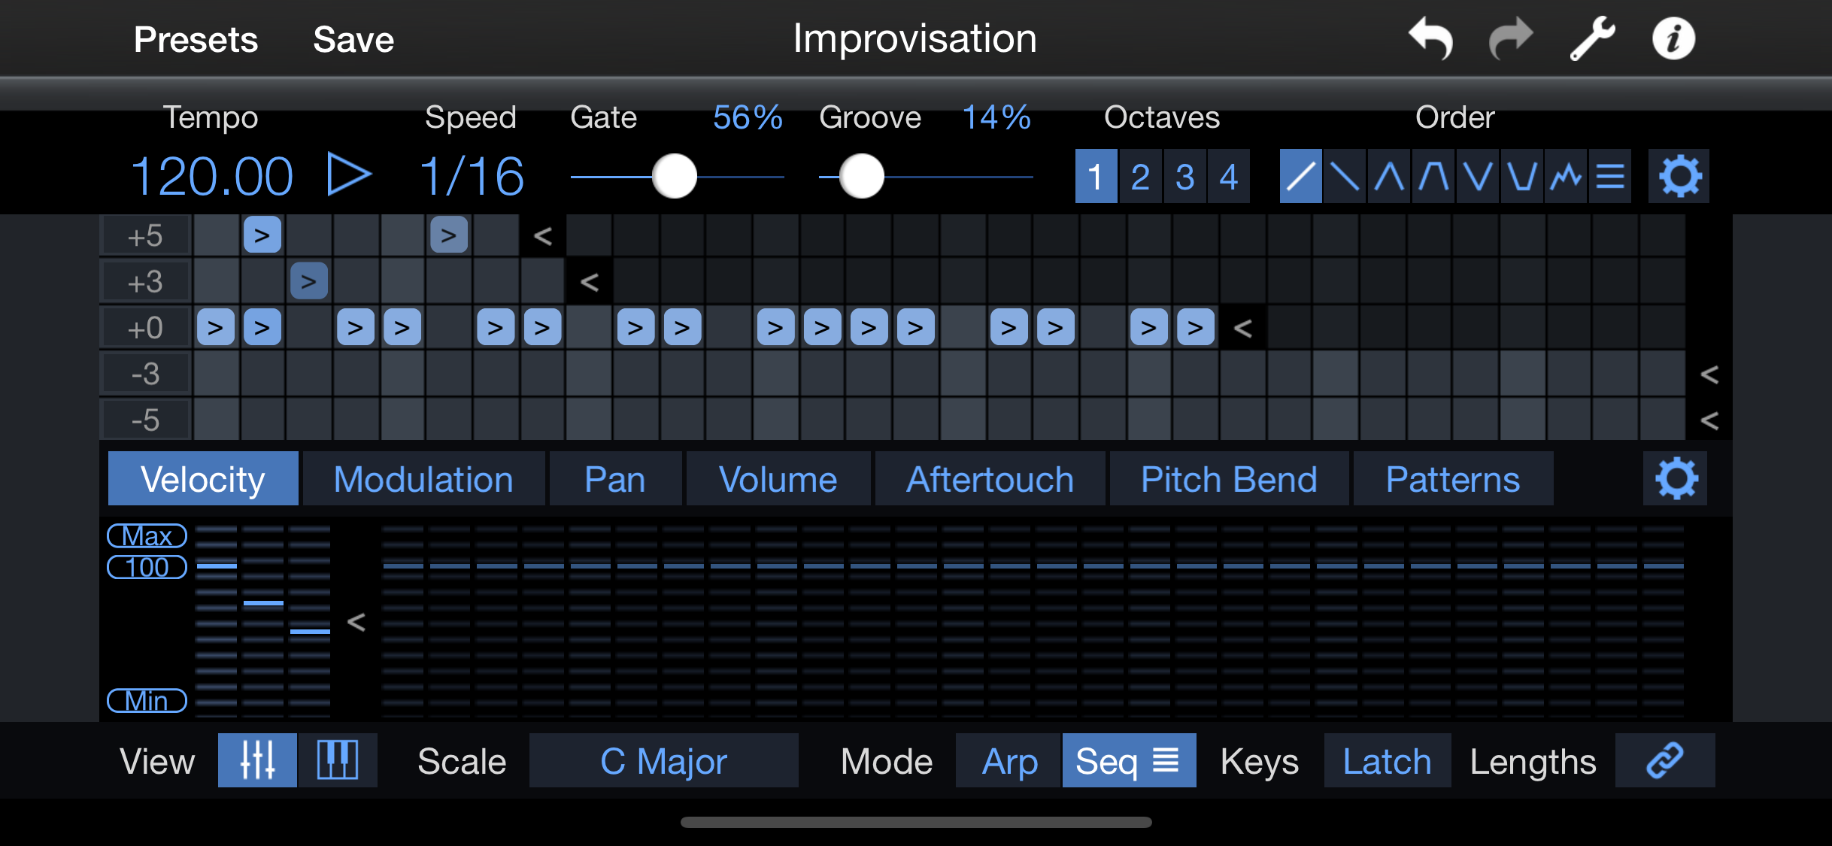
Task: Select the -3 row label
Action: tap(145, 373)
